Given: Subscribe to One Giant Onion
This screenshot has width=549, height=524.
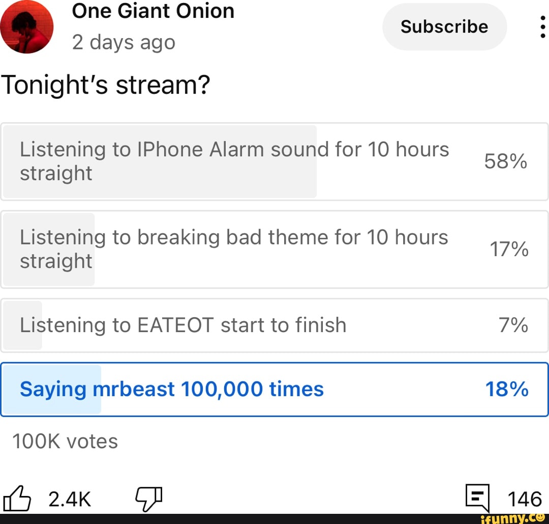Looking at the screenshot, I should [444, 26].
